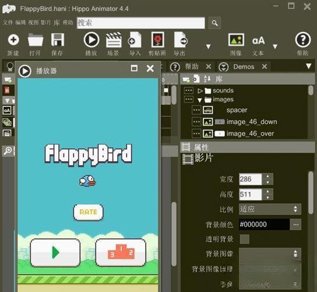Click the RATE button in the game
Viewport: 317px width, 292px height.
pyautogui.click(x=89, y=212)
